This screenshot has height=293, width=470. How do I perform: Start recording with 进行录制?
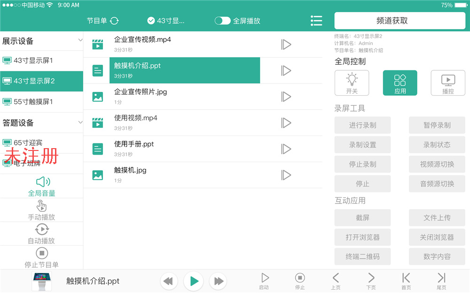click(x=362, y=125)
